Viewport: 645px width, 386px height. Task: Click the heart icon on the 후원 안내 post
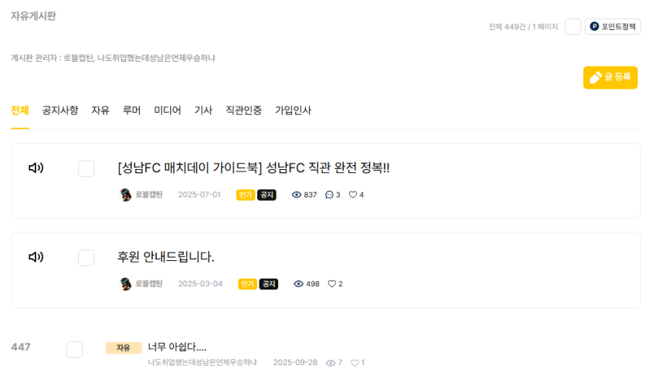point(331,284)
